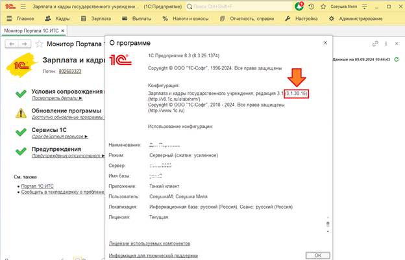Open Посмотреть детали link under Условия сопровождения
Viewport: 405px width, 260px height.
[57, 98]
